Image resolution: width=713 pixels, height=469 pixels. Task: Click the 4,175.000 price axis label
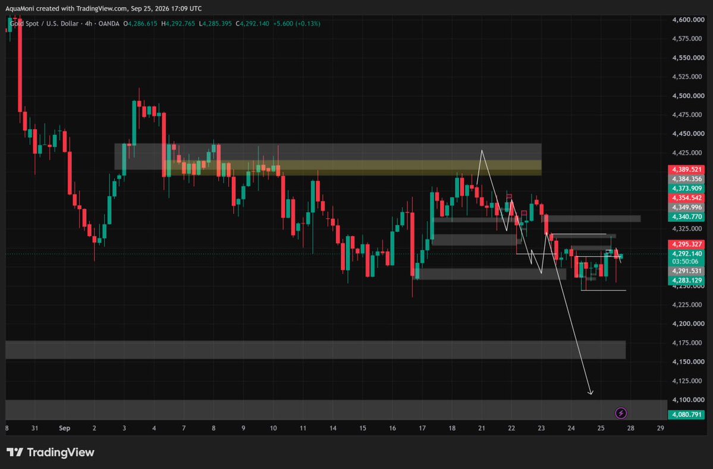pos(688,342)
